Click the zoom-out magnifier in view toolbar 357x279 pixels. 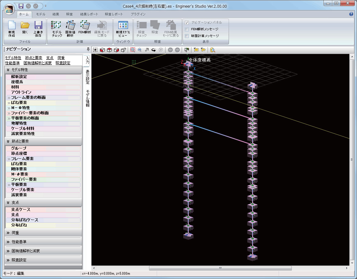click(x=140, y=50)
